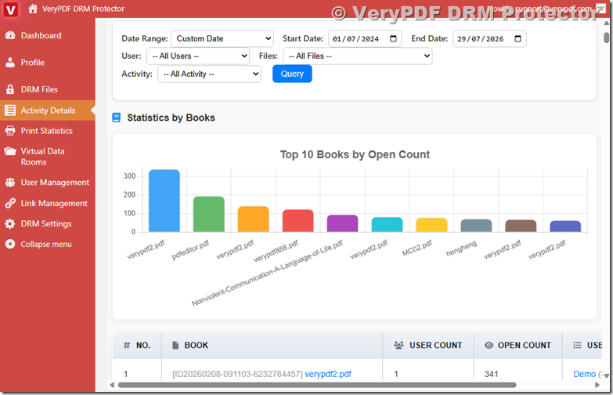Click the Collapse menu arrow icon
613x395 pixels.
click(x=10, y=244)
